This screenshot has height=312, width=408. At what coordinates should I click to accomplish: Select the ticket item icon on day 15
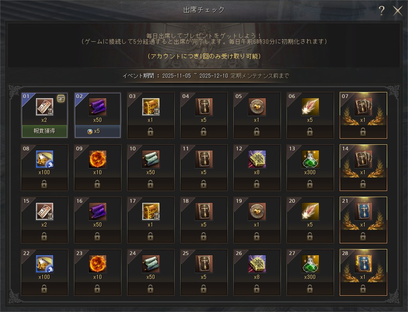tap(45, 211)
